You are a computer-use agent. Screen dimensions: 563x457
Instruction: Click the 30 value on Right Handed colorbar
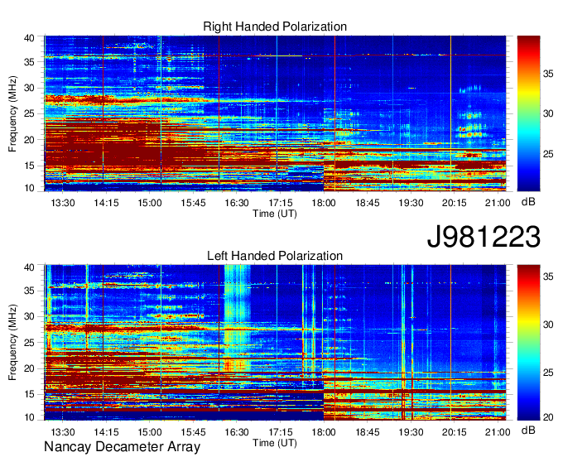tap(548, 113)
